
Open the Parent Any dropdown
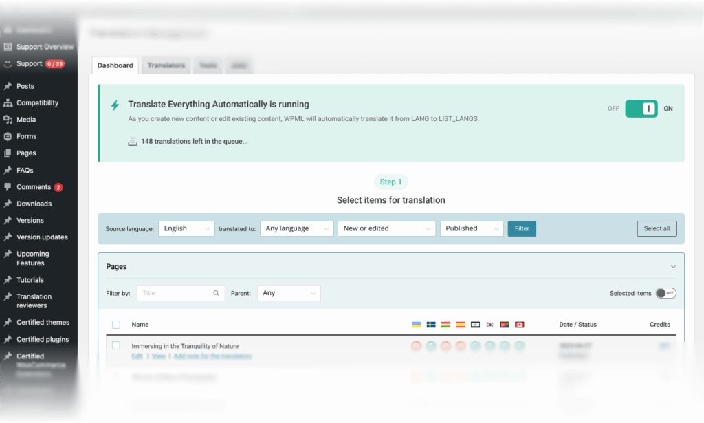pyautogui.click(x=289, y=293)
